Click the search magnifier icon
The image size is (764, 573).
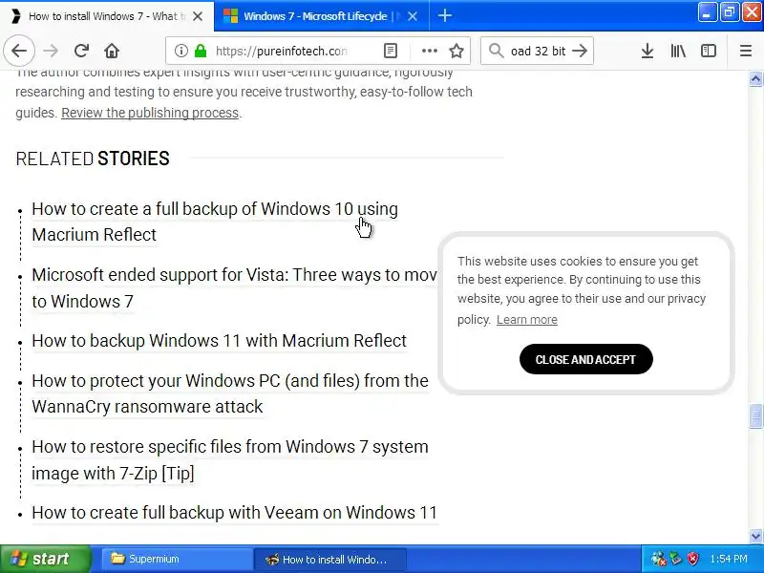[x=496, y=51]
